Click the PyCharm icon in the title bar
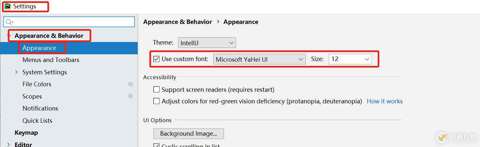Screen dimensions: 480x147 [8, 6]
